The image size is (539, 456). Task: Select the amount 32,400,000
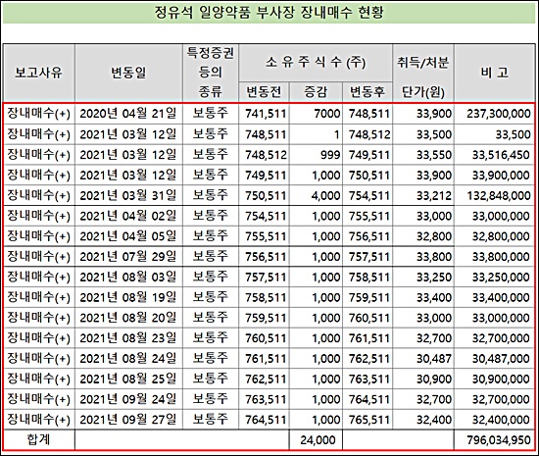[501, 420]
